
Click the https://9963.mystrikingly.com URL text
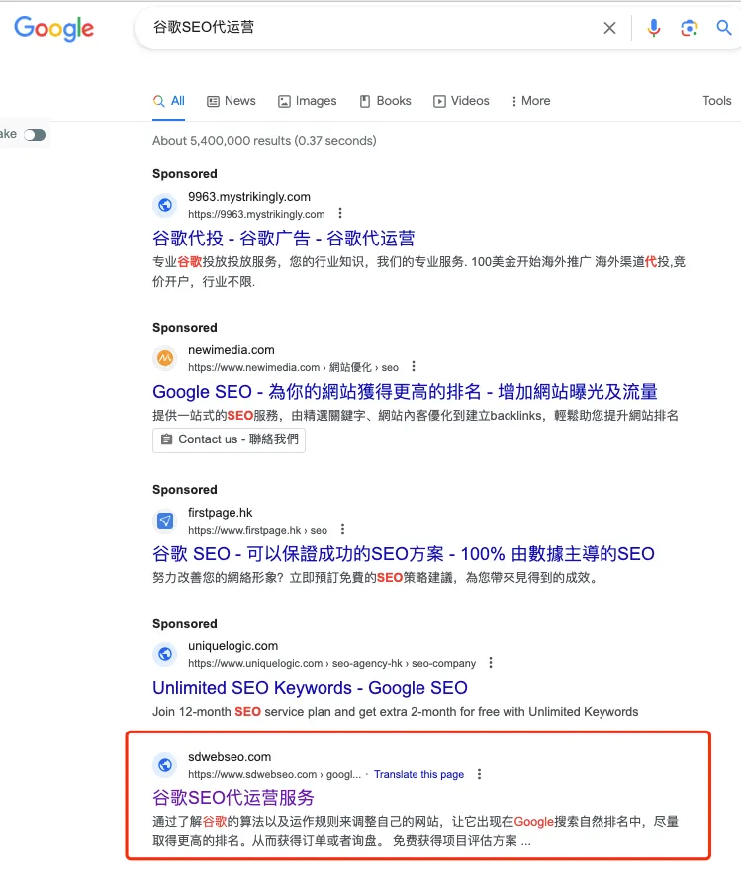tap(256, 214)
